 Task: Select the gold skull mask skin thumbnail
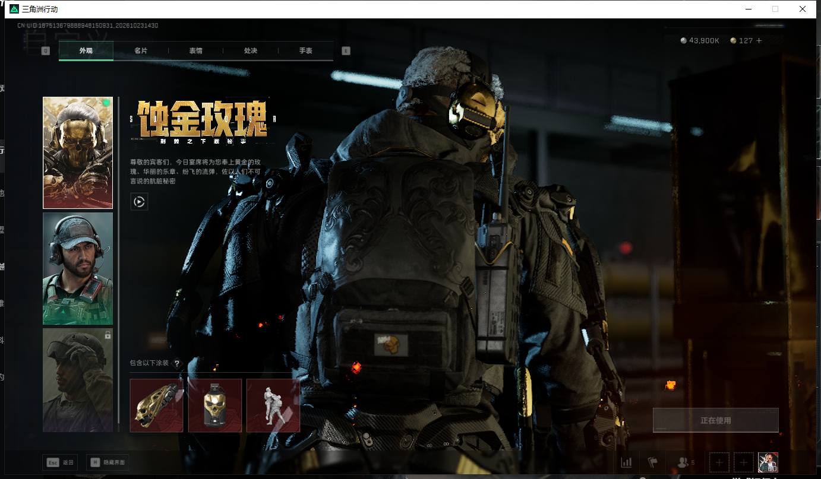tap(78, 153)
